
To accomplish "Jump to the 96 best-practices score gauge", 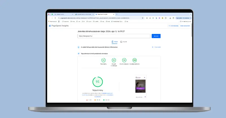I will (124, 60).
